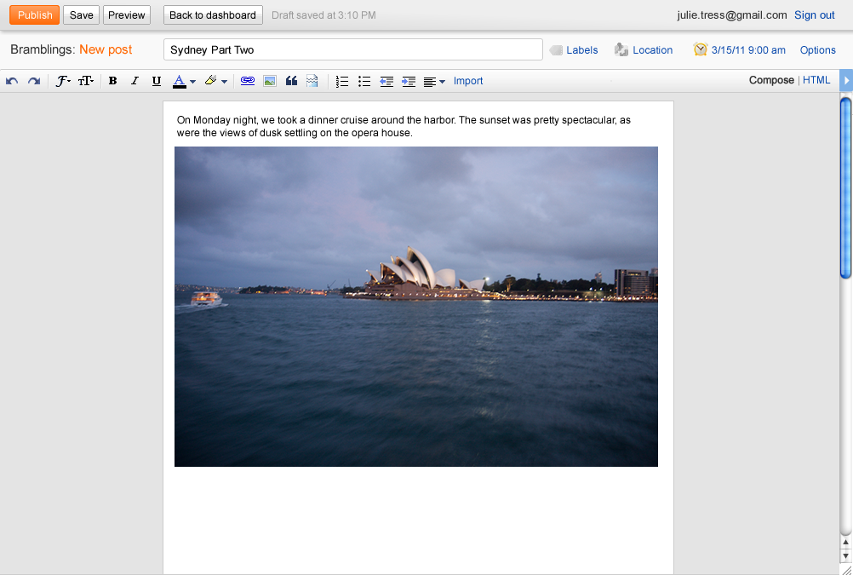Open the text alignment dropdown
This screenshot has width=853, height=575.
(431, 80)
